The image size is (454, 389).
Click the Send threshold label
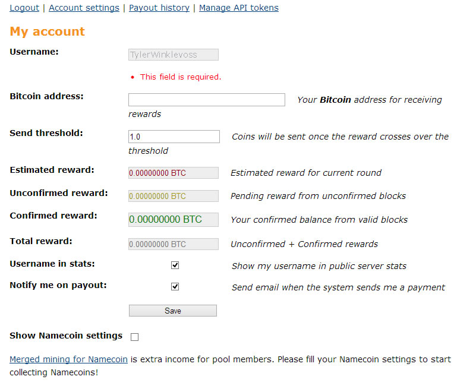click(46, 133)
